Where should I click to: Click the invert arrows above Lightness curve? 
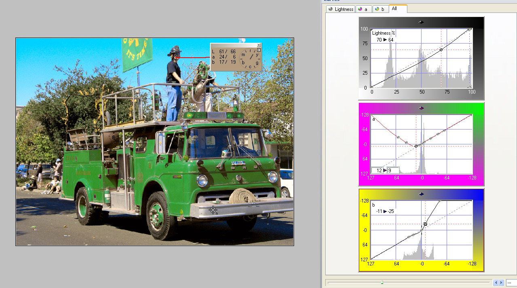click(421, 22)
